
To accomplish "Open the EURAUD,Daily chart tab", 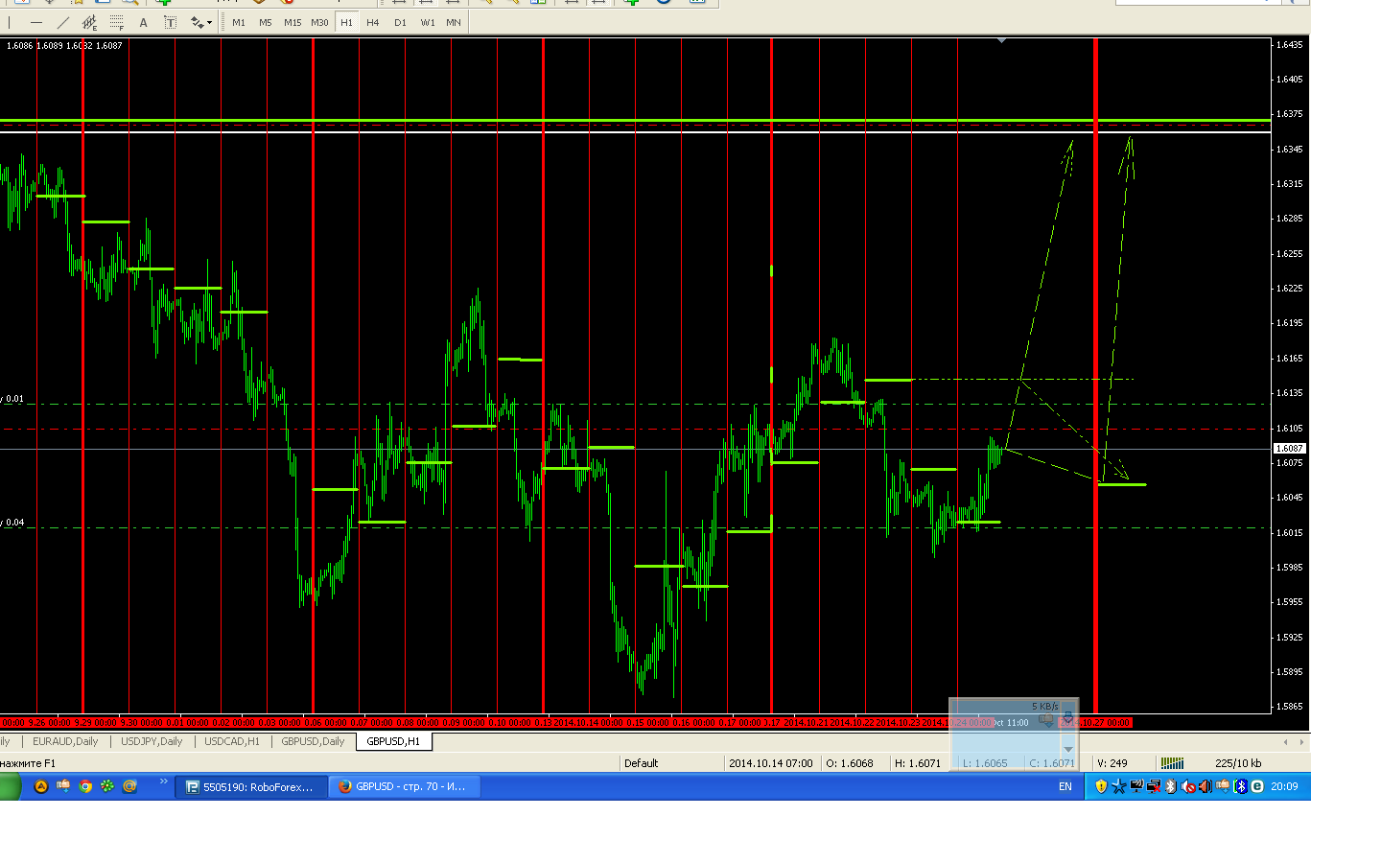I will (65, 741).
